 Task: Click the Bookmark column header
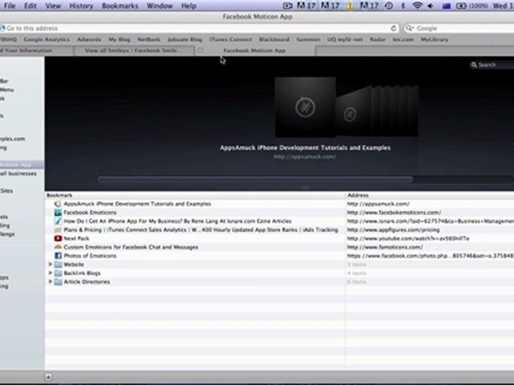point(195,195)
